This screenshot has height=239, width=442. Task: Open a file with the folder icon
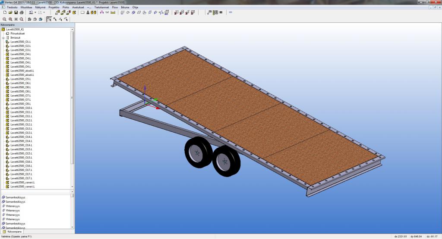tap(10, 12)
